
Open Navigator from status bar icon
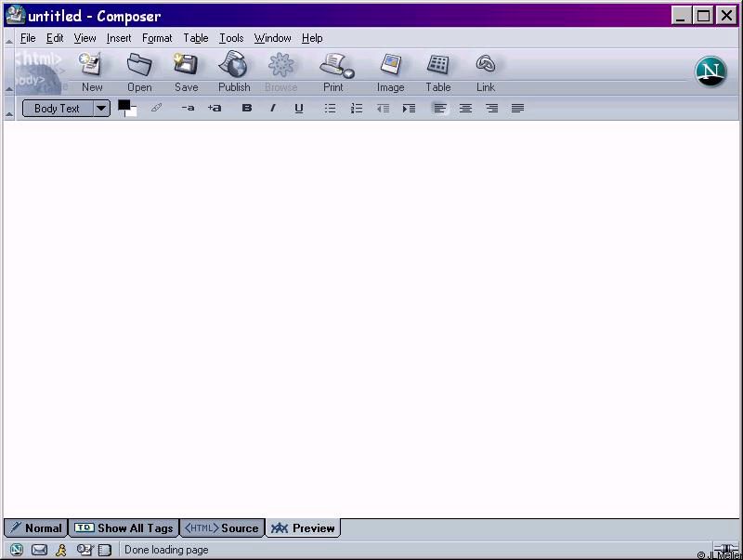click(17, 550)
